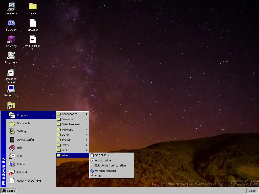Expand the Developer submenu arrow
This screenshot has height=194, width=259.
[87, 119]
